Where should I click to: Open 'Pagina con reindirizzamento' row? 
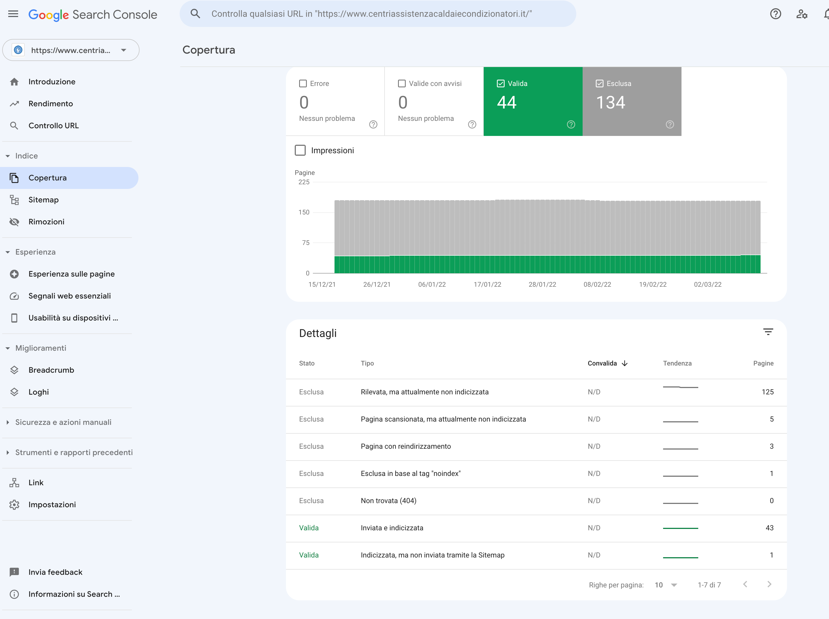(x=536, y=446)
